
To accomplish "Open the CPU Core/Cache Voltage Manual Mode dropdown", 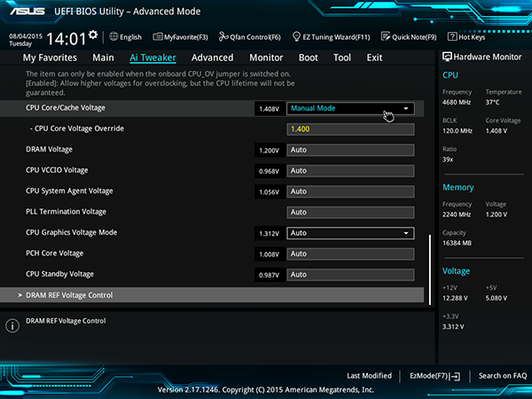I will [x=350, y=108].
